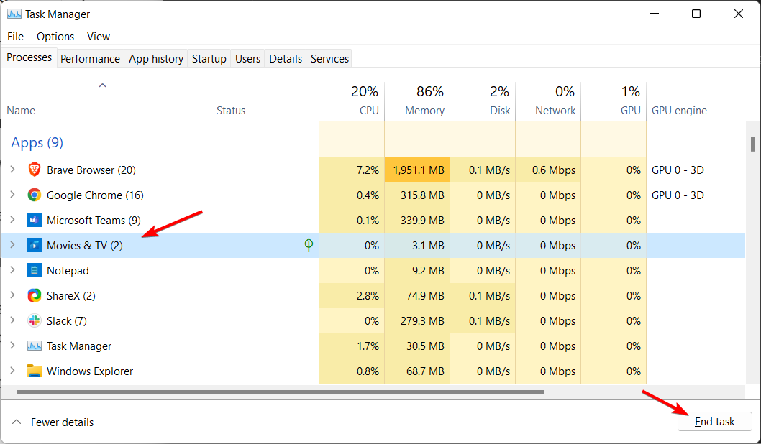Viewport: 761px width, 444px height.
Task: Open the View menu
Action: point(99,37)
